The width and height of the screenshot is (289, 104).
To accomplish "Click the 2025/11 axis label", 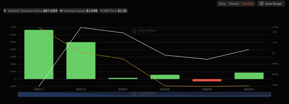I will [x=39, y=89].
